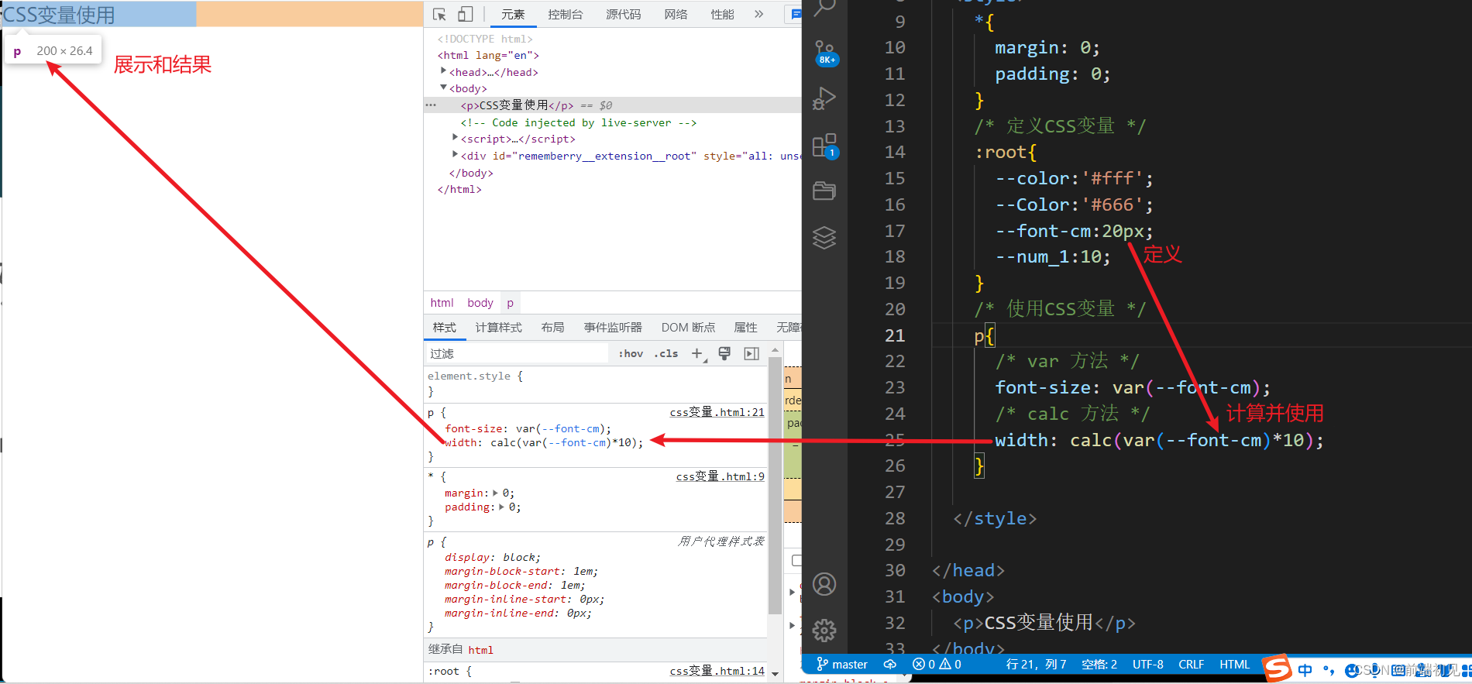Open the 计算样式 subtab
Viewport: 1472px width, 684px height.
(499, 328)
